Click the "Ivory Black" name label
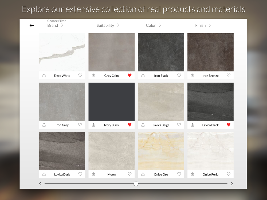The height and width of the screenshot is (200, 267). click(x=112, y=125)
